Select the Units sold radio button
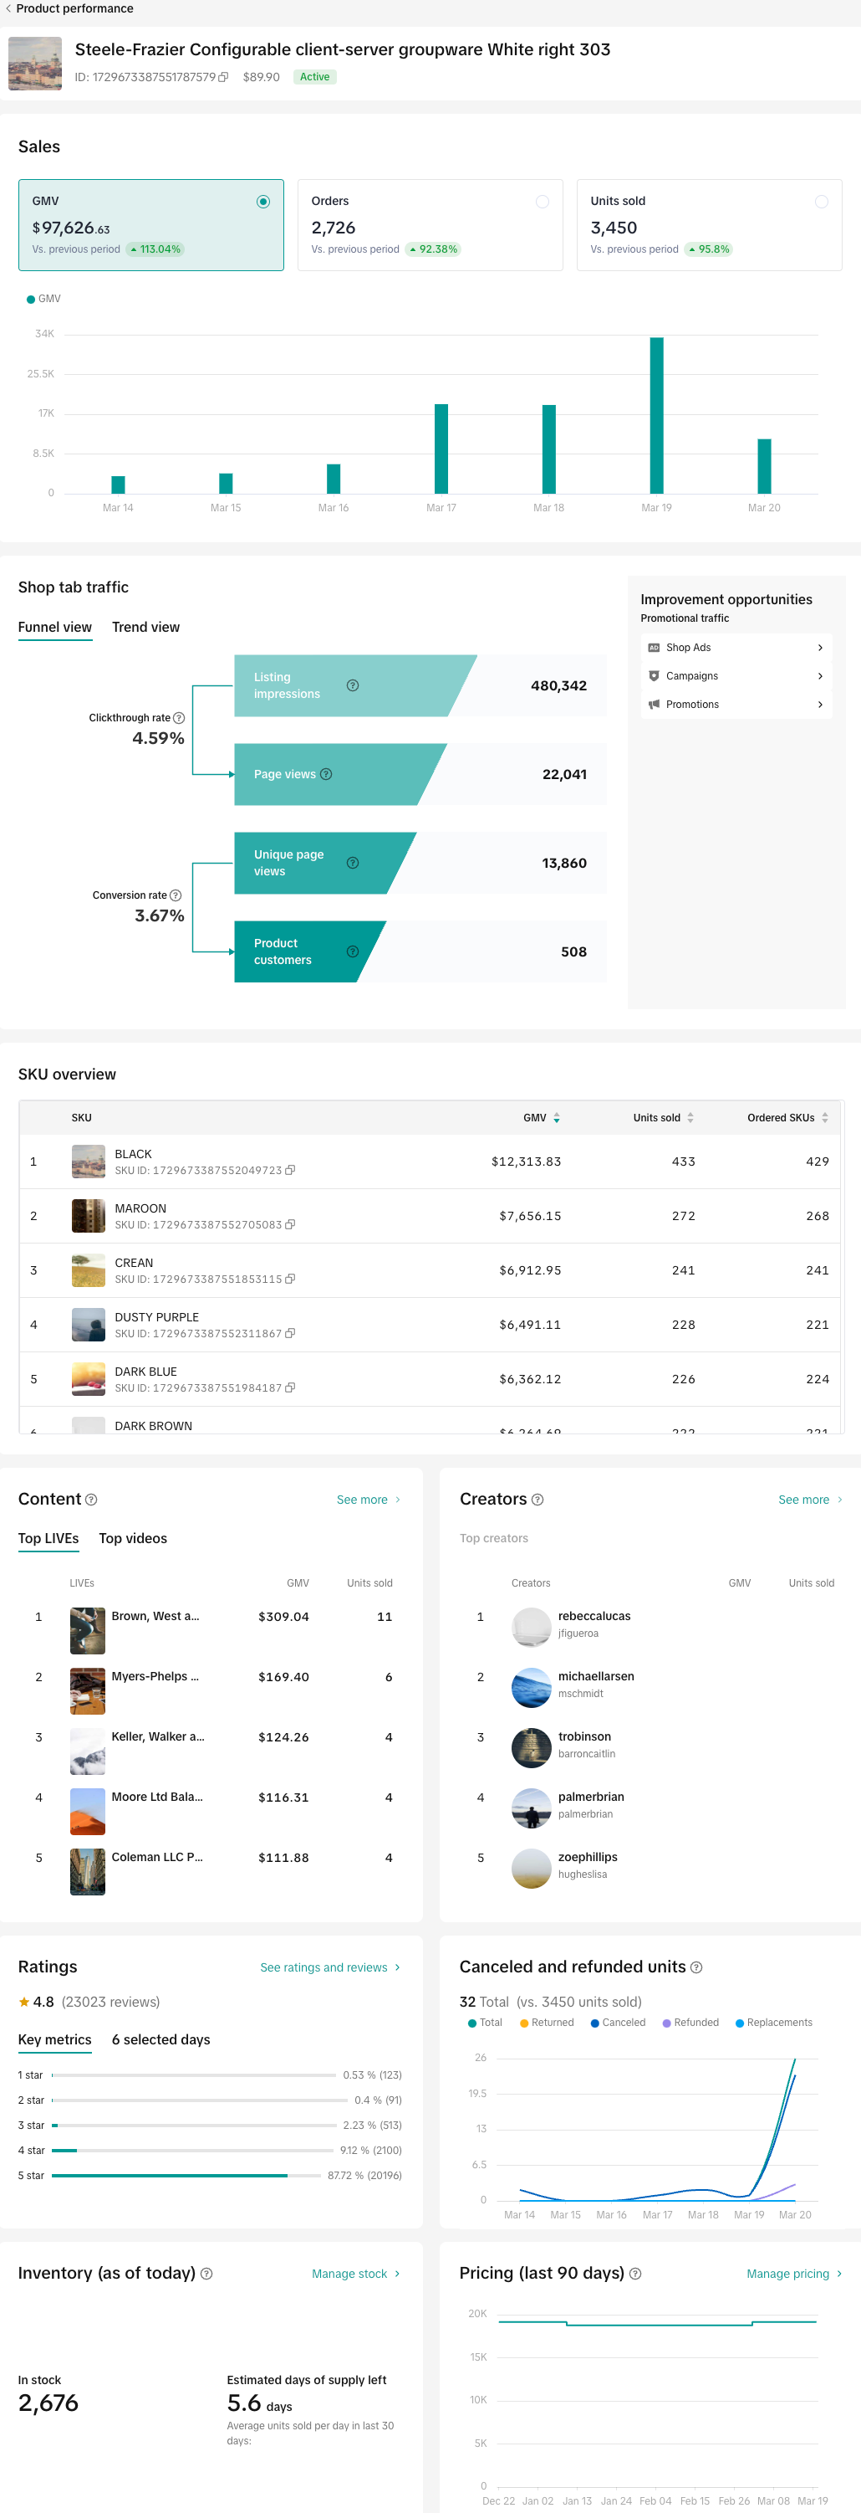Screen dimensions: 861x2513 coord(821,202)
